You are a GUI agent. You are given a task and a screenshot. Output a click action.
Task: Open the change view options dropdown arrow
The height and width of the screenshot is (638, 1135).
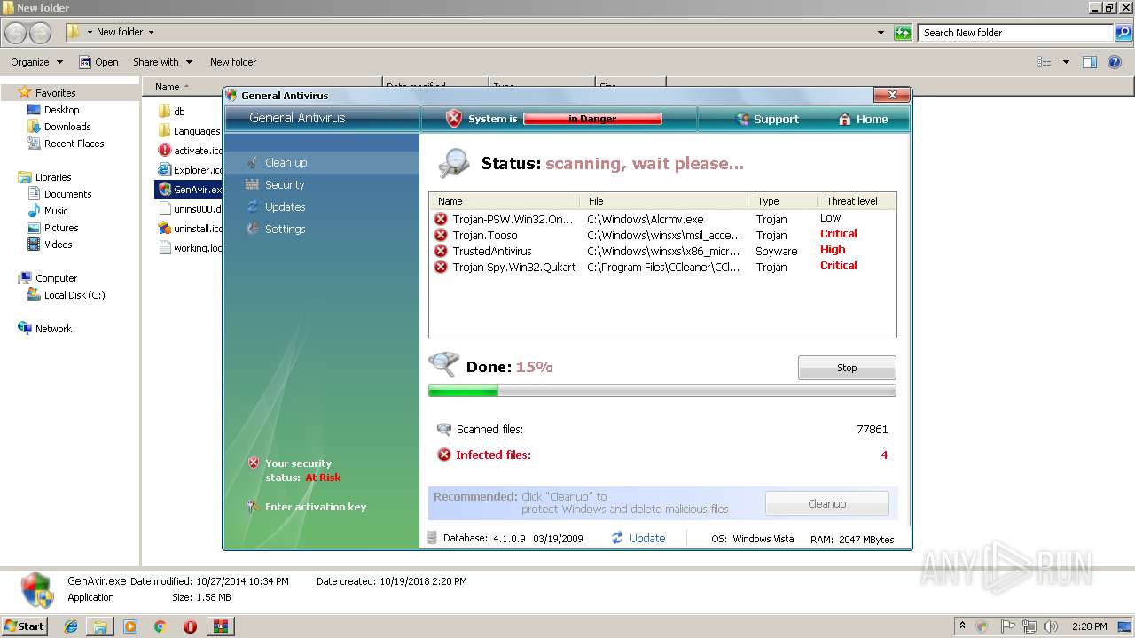tap(1066, 62)
